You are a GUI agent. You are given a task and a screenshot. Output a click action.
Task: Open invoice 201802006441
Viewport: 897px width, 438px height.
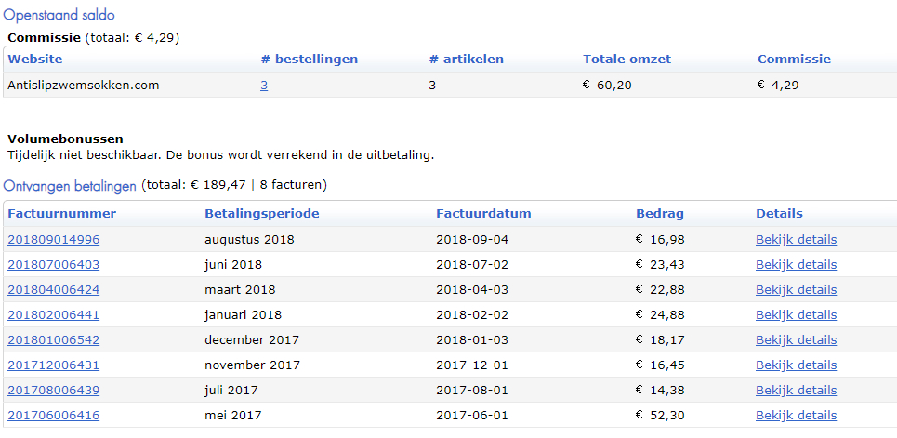coord(53,315)
